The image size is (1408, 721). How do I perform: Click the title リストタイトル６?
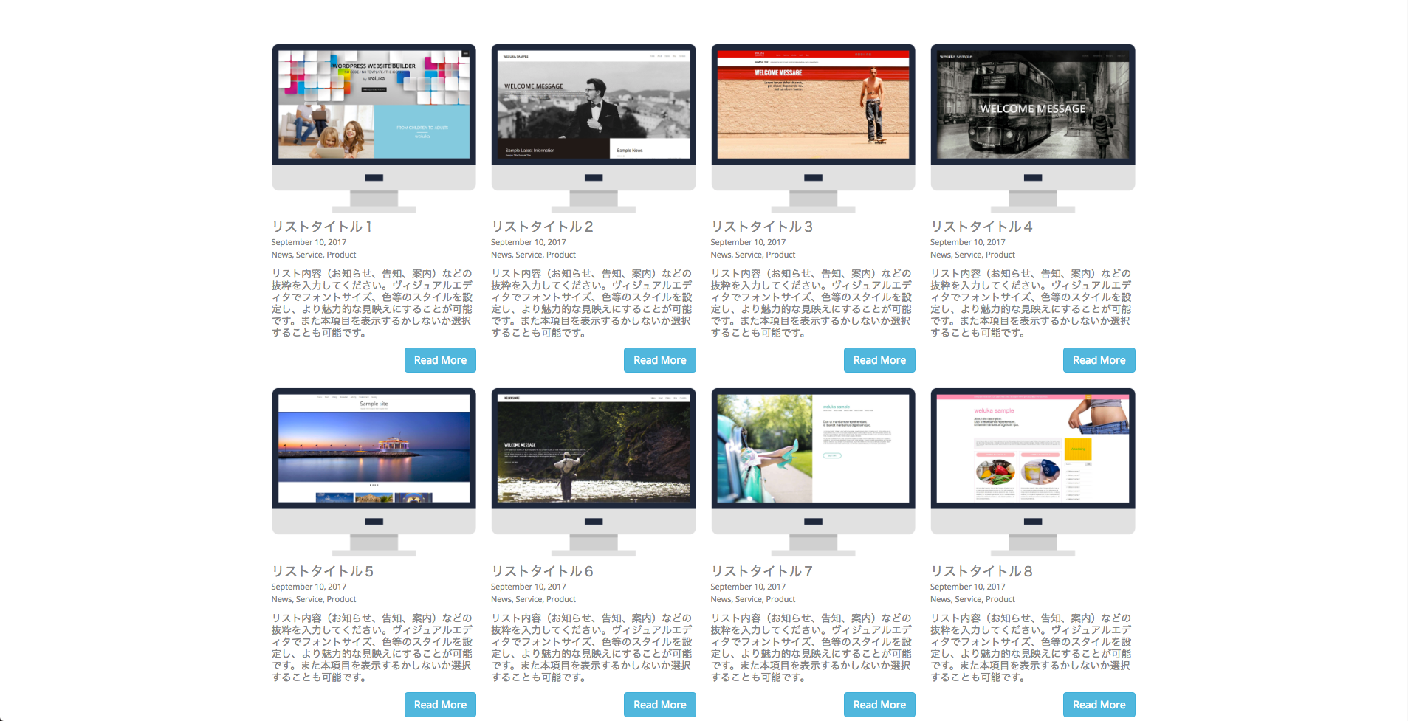[542, 571]
